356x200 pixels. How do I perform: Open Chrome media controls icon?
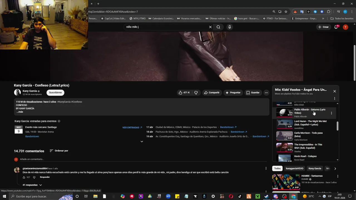(x=338, y=12)
